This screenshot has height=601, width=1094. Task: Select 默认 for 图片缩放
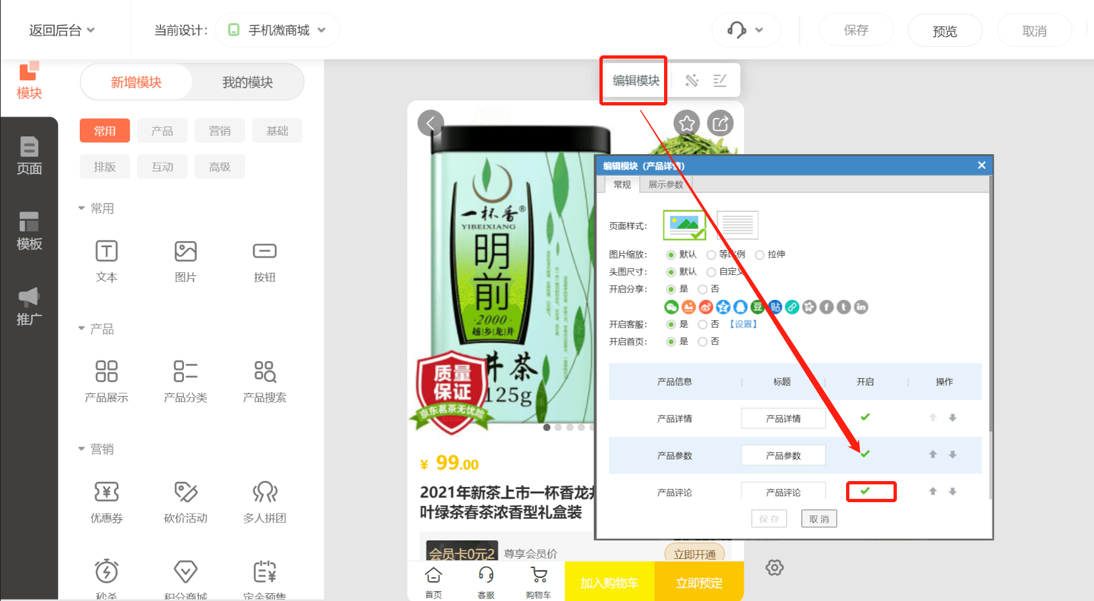click(671, 254)
